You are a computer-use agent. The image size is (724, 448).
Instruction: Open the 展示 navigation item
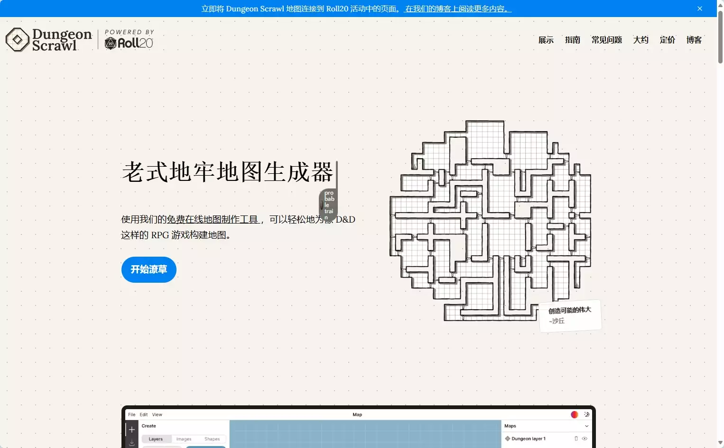point(546,40)
